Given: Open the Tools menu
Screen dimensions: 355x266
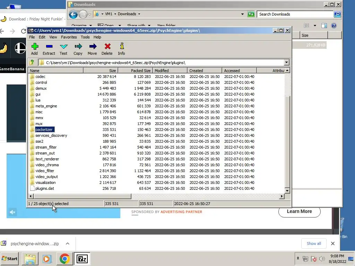Looking at the screenshot, I should point(85,37).
